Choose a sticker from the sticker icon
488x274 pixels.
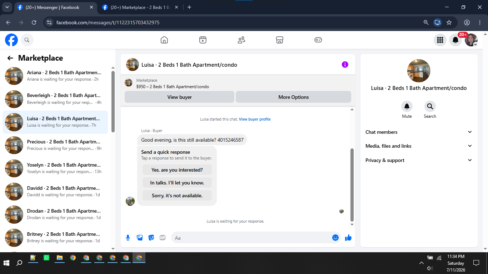pos(151,238)
